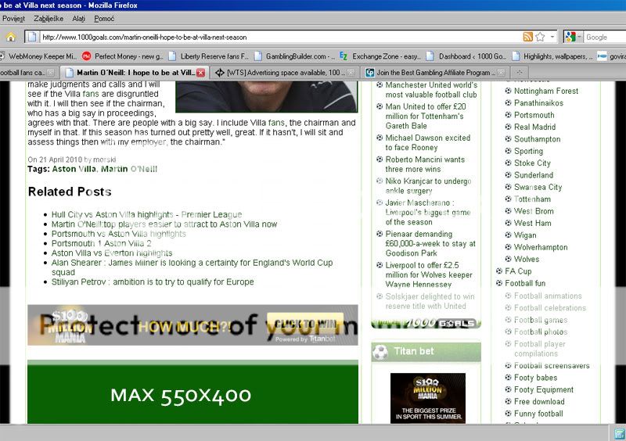Open Aston Villa vs Everton highlights post
This screenshot has height=441, width=626.
click(x=112, y=253)
